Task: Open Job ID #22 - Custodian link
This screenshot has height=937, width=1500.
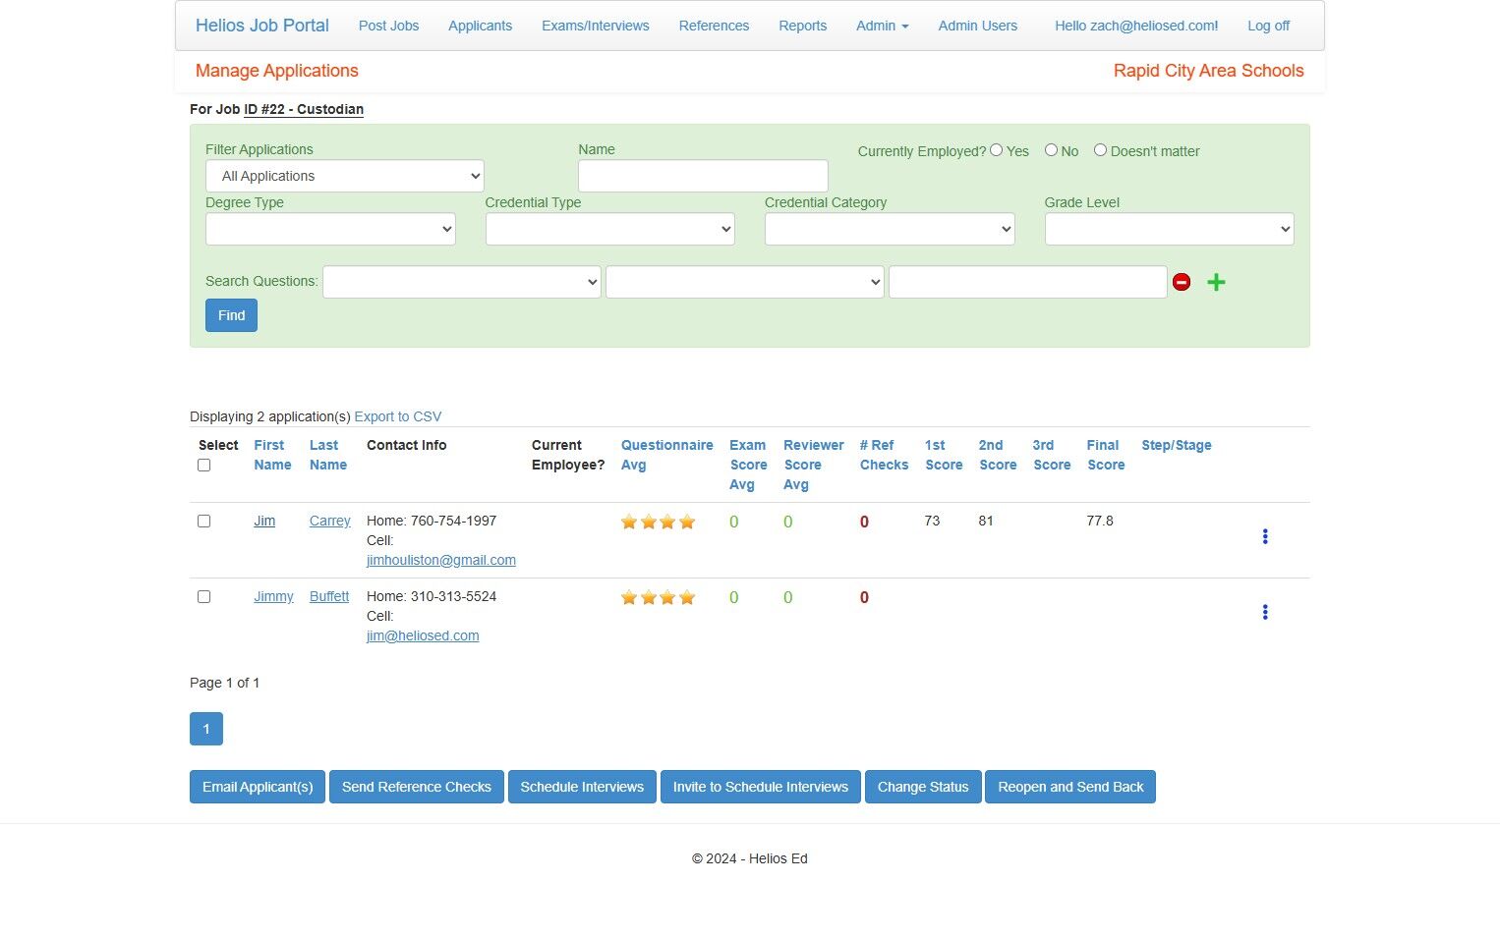Action: click(x=304, y=109)
